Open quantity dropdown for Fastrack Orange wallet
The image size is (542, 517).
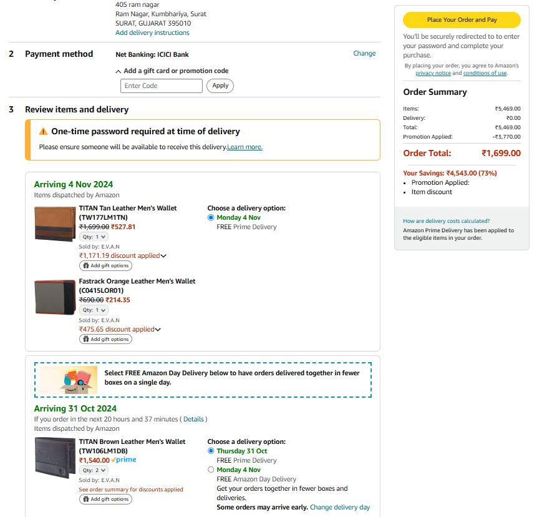point(94,310)
